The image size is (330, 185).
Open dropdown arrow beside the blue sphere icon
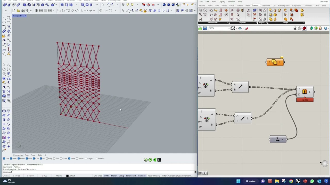(x=328, y=28)
